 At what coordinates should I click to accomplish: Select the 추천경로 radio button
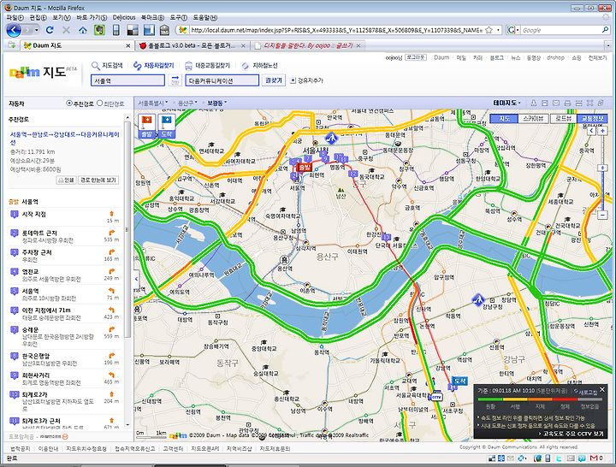pos(68,103)
